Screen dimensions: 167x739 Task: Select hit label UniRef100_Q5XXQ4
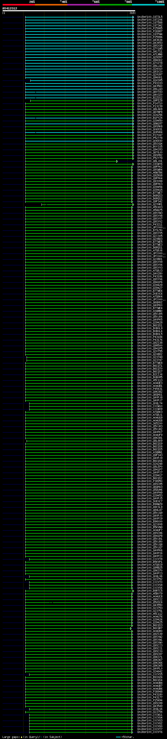[x=150, y=144]
